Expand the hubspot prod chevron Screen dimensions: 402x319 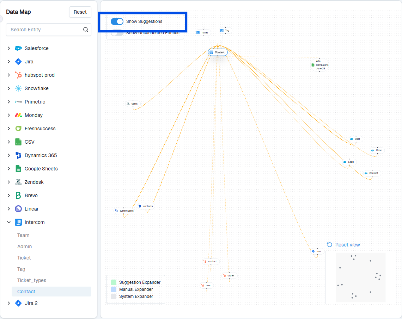coord(9,75)
